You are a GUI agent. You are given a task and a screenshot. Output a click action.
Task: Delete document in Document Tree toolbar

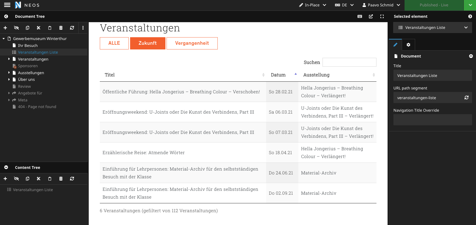pyautogui.click(x=61, y=28)
